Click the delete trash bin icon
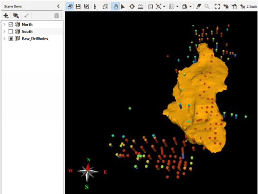This screenshot has height=194, width=258. [x=57, y=16]
